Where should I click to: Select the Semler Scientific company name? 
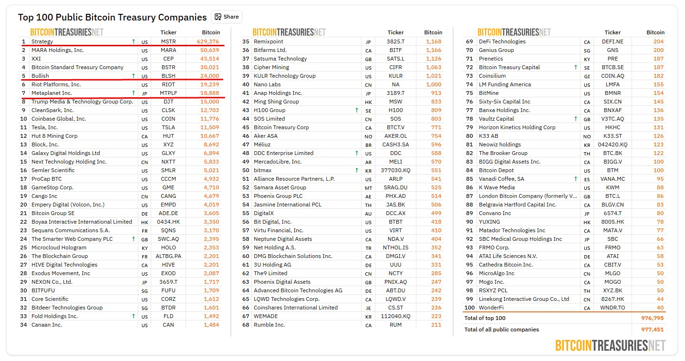(53, 170)
